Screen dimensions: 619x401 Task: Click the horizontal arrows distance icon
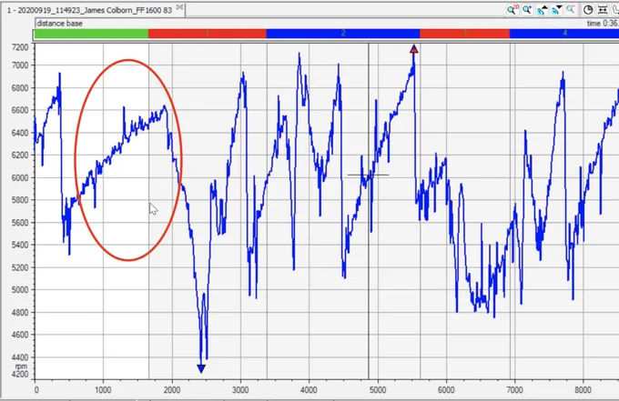pos(603,10)
